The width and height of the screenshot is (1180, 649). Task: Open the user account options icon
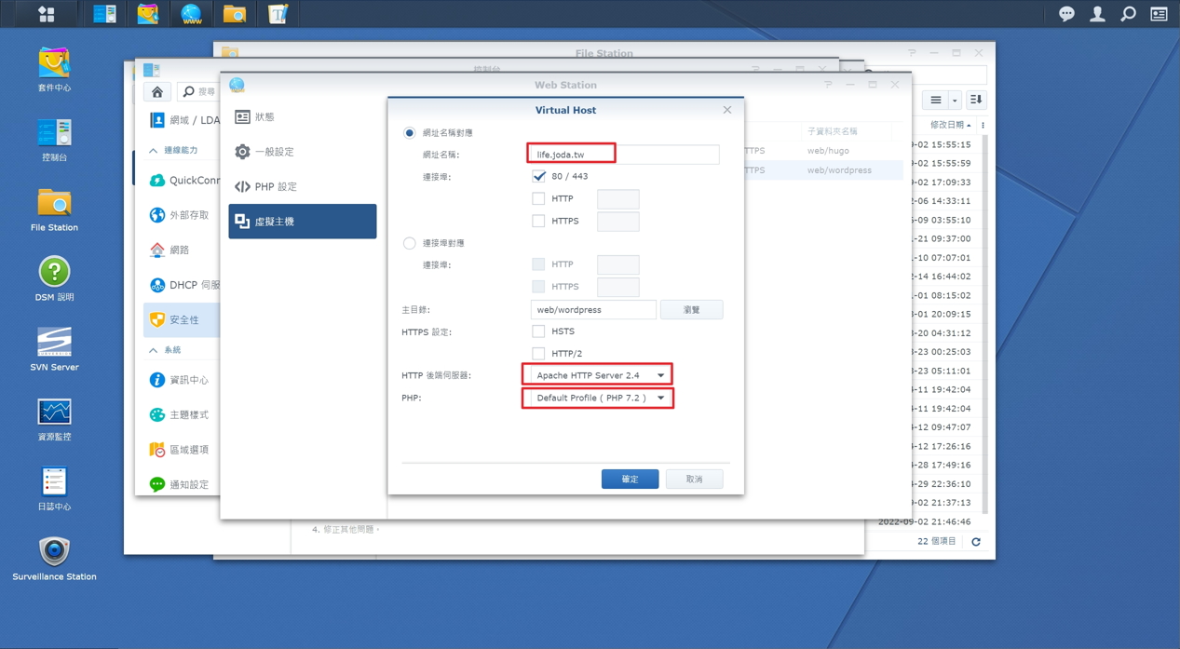tap(1097, 14)
